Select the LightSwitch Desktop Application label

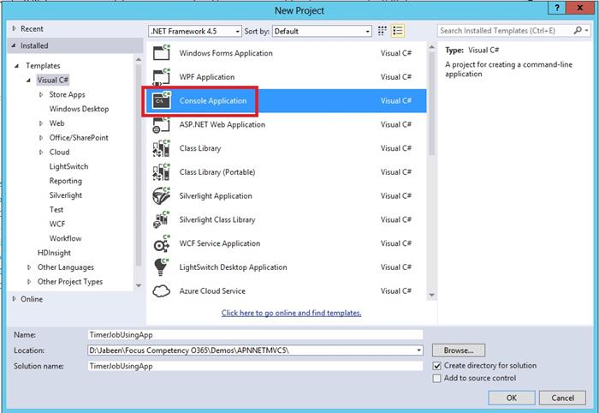(x=233, y=267)
